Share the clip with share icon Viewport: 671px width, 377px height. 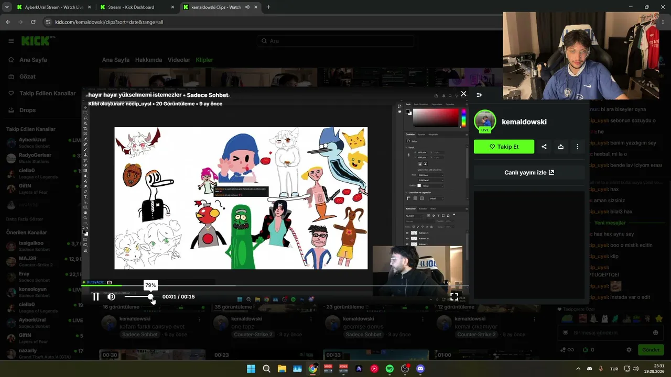(x=544, y=147)
